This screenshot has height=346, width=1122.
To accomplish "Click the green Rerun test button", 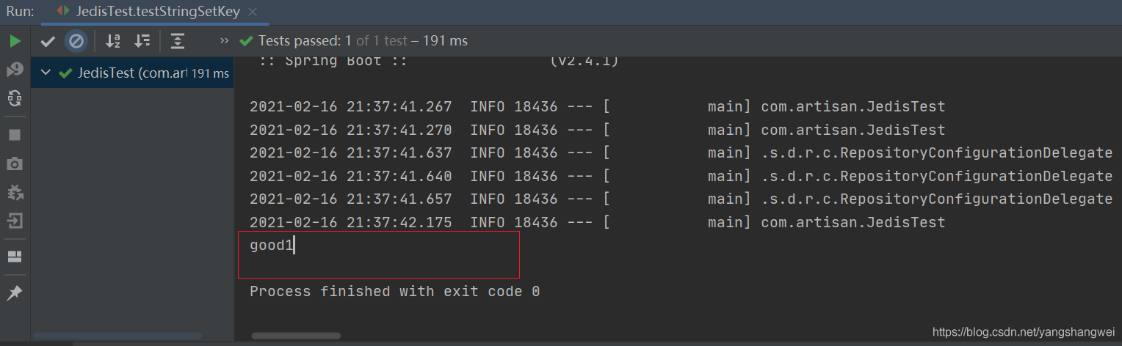I will coord(15,41).
